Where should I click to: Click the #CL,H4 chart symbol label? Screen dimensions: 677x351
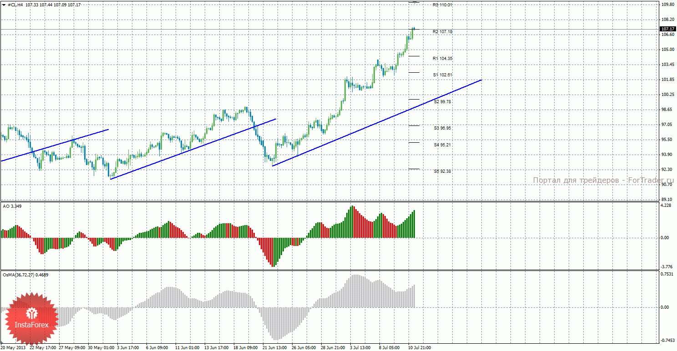point(15,5)
